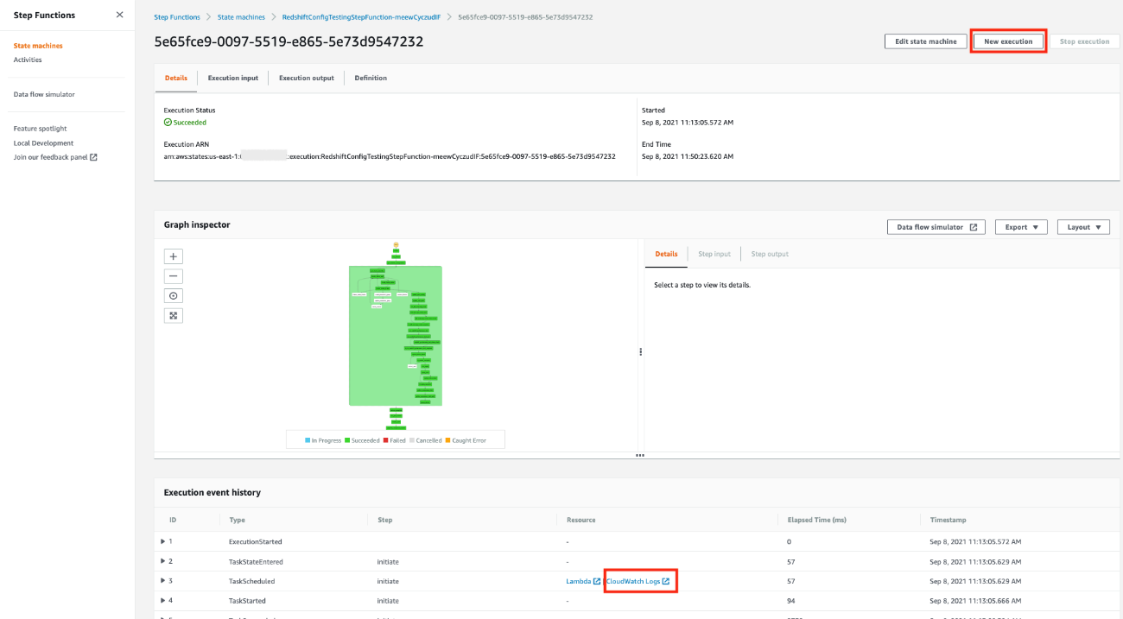Click the Stop execution button

pyautogui.click(x=1084, y=41)
